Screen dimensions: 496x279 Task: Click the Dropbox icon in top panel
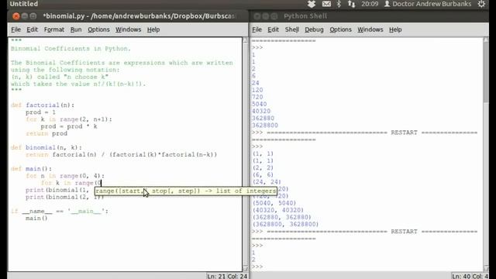312,4
